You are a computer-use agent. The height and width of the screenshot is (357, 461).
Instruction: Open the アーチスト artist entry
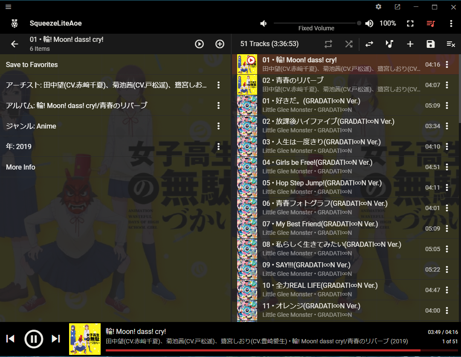click(106, 85)
